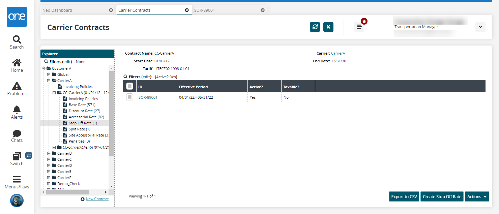Edit the stop off rate table filters
499x214 pixels.
(x=147, y=77)
